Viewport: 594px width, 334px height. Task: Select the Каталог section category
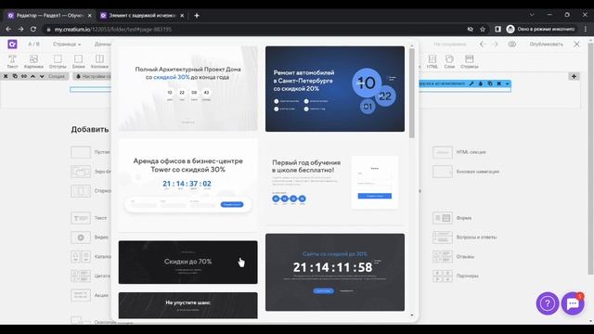tap(91, 257)
